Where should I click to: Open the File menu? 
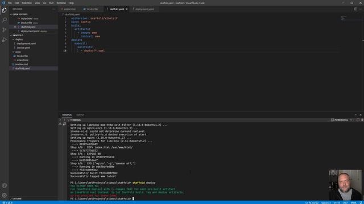[x=10, y=3]
